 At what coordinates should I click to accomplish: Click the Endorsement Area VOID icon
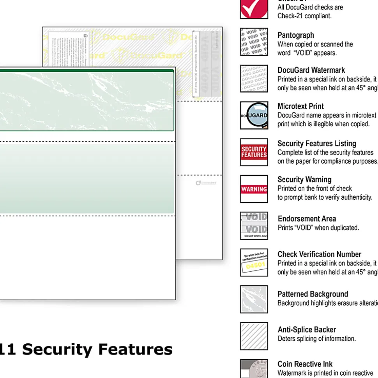coord(254,226)
